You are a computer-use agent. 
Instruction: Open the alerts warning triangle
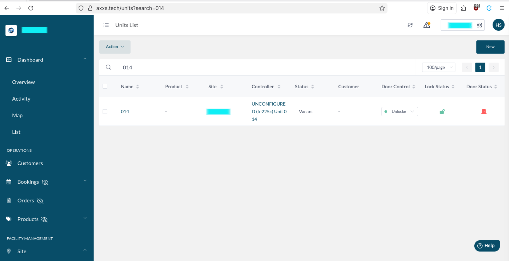click(427, 25)
